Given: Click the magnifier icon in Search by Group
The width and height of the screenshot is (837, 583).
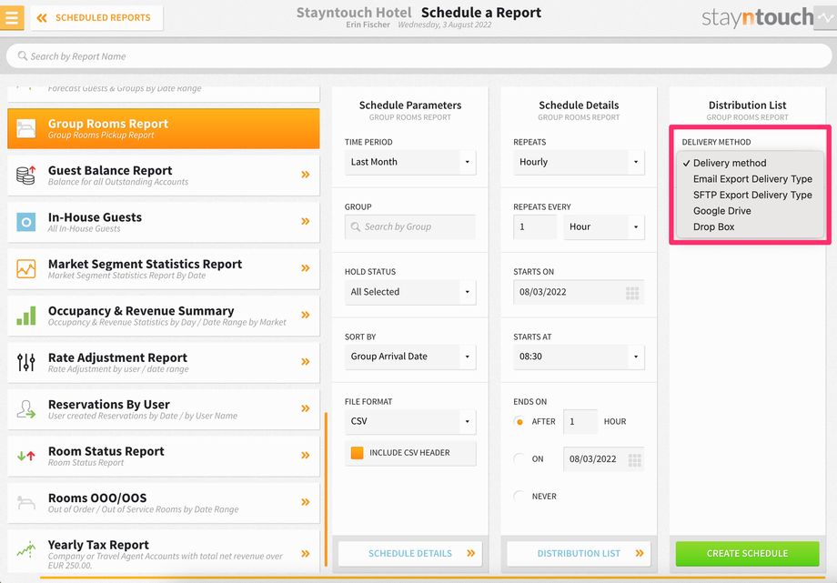Looking at the screenshot, I should (x=356, y=226).
